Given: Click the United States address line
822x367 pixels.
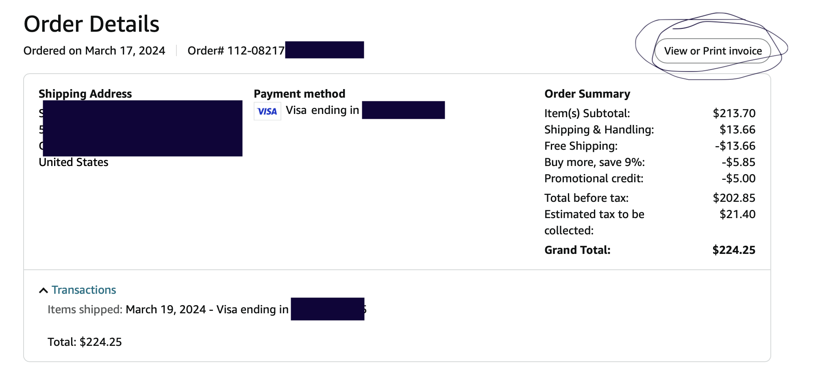Looking at the screenshot, I should pyautogui.click(x=74, y=162).
